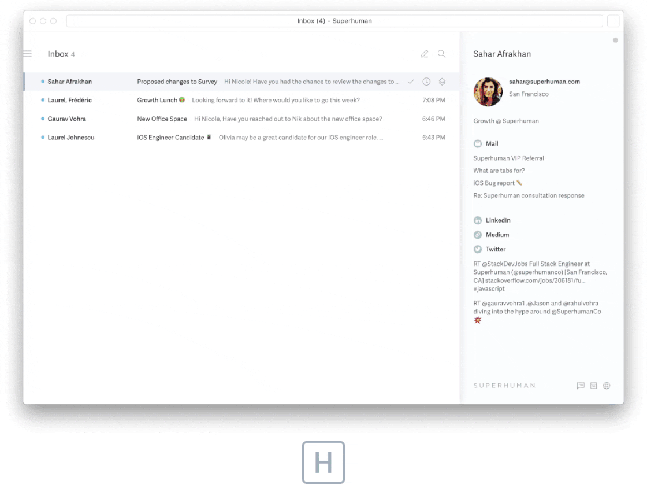Click the sahar@superhuman.com email address
The image size is (647, 492).
[544, 82]
